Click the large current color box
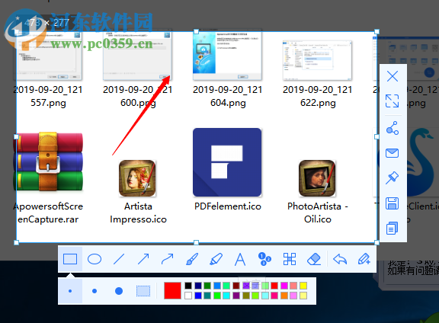Image resolution: width=439 pixels, height=323 pixels. (x=172, y=290)
